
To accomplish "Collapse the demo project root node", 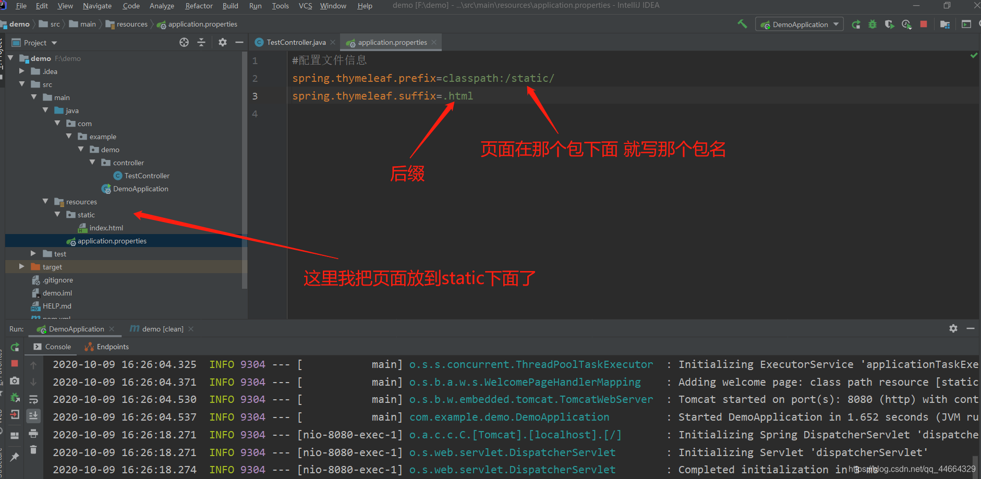I will 10,58.
